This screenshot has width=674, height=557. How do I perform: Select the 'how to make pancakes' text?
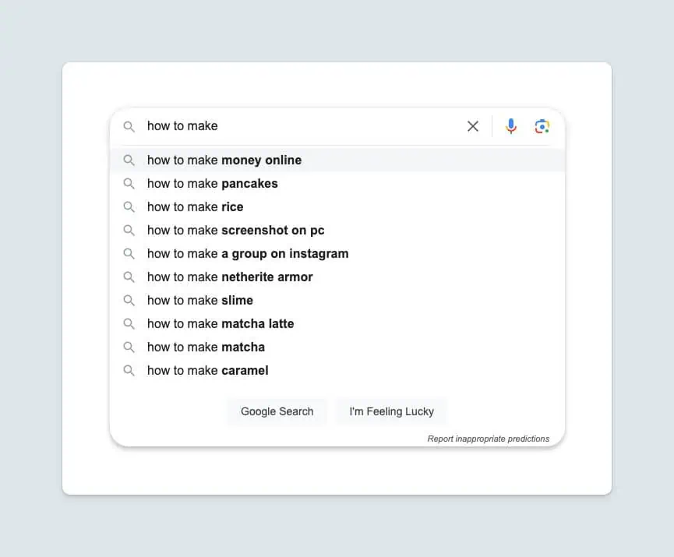coord(213,184)
